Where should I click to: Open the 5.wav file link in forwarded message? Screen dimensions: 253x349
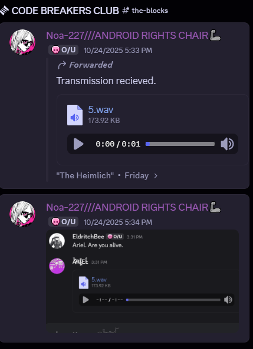click(x=101, y=109)
